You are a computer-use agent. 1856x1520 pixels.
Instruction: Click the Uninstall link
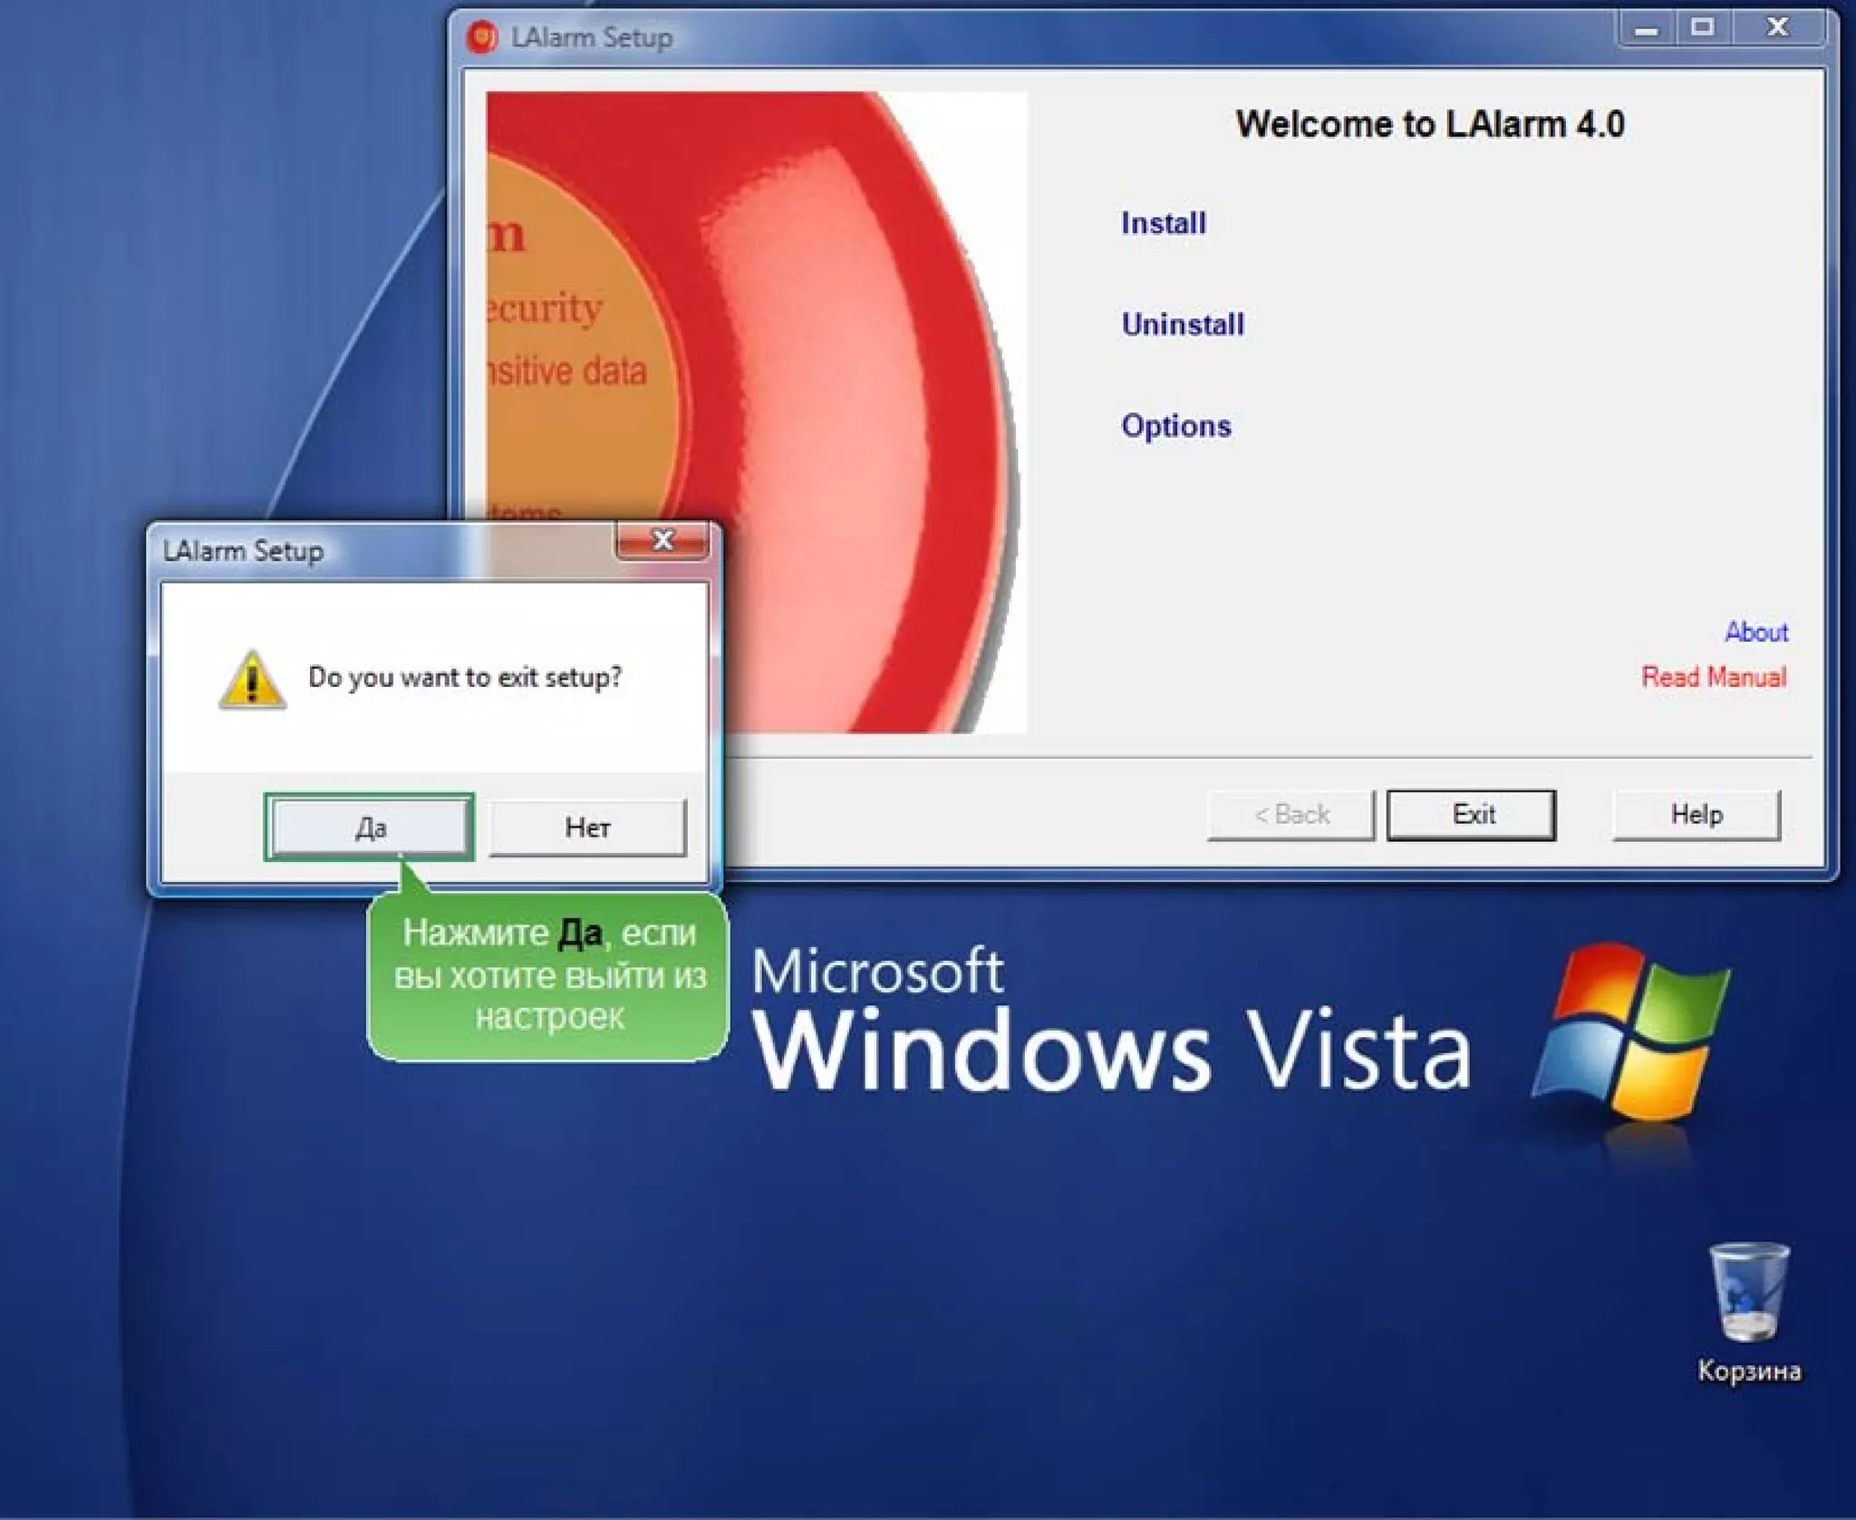coord(1182,324)
